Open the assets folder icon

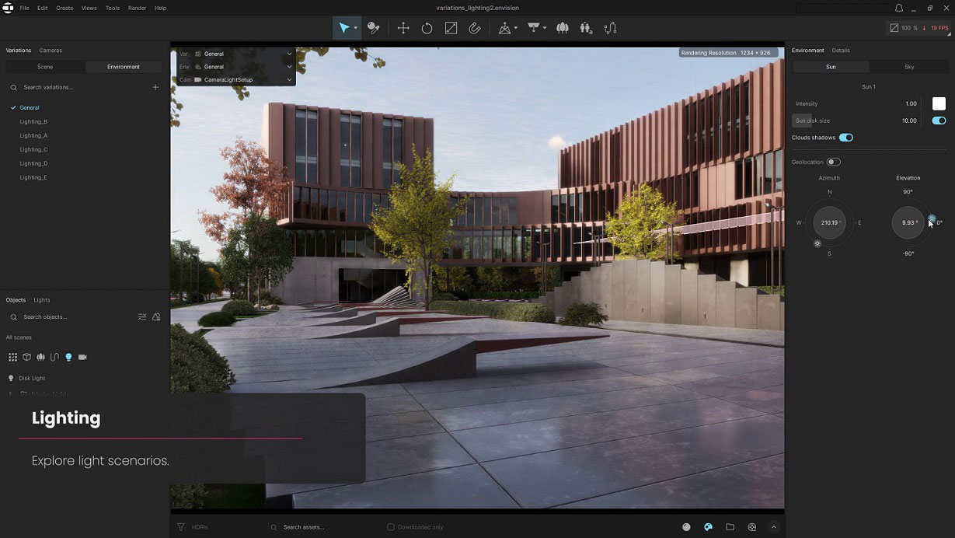pyautogui.click(x=730, y=527)
